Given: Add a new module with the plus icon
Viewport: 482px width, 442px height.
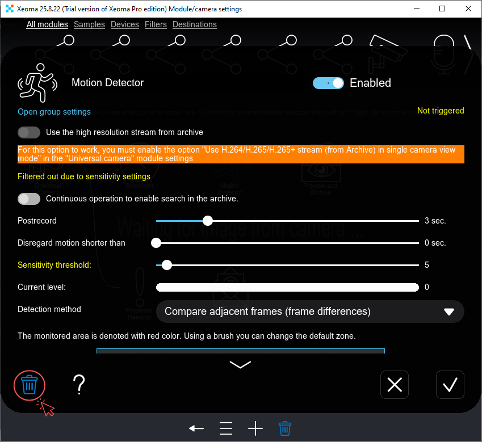Looking at the screenshot, I should click(255, 428).
